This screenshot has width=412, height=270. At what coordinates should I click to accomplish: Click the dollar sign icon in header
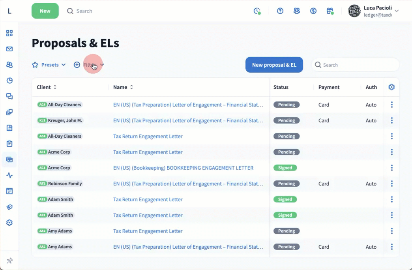[313, 11]
